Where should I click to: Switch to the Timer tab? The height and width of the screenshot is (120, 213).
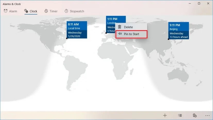tap(51, 11)
